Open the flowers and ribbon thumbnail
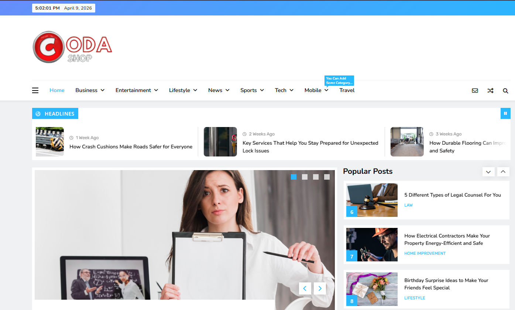 click(372, 289)
